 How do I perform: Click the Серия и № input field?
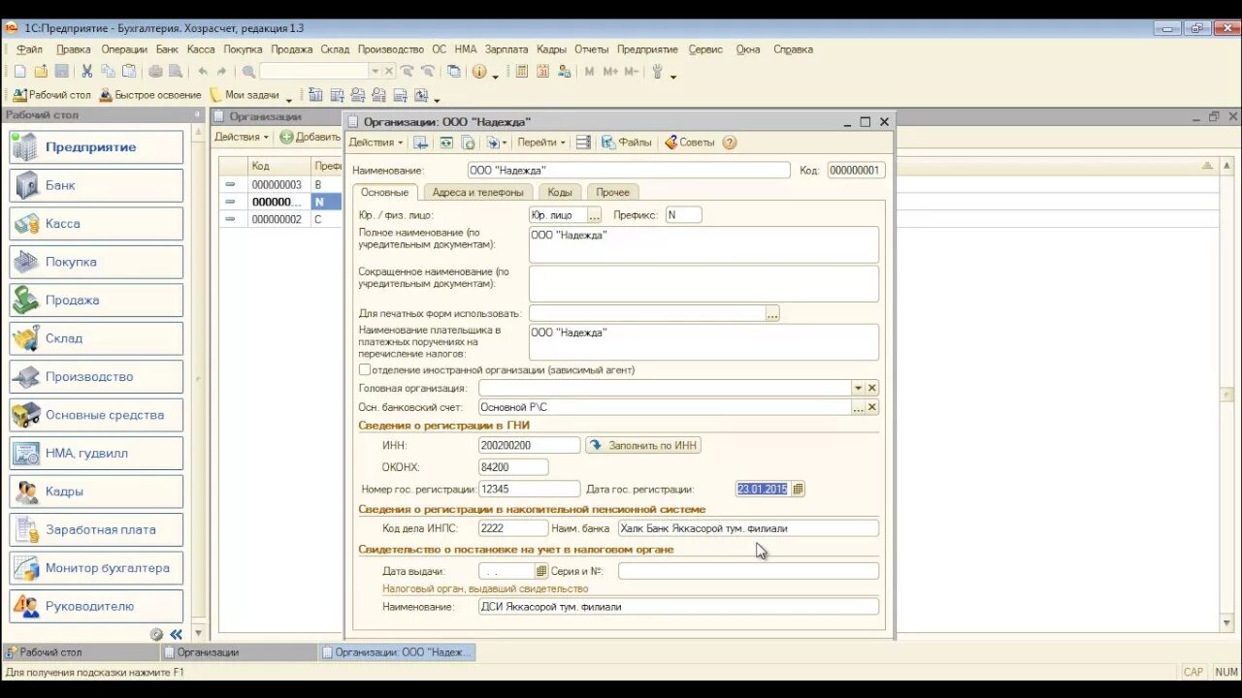point(748,572)
